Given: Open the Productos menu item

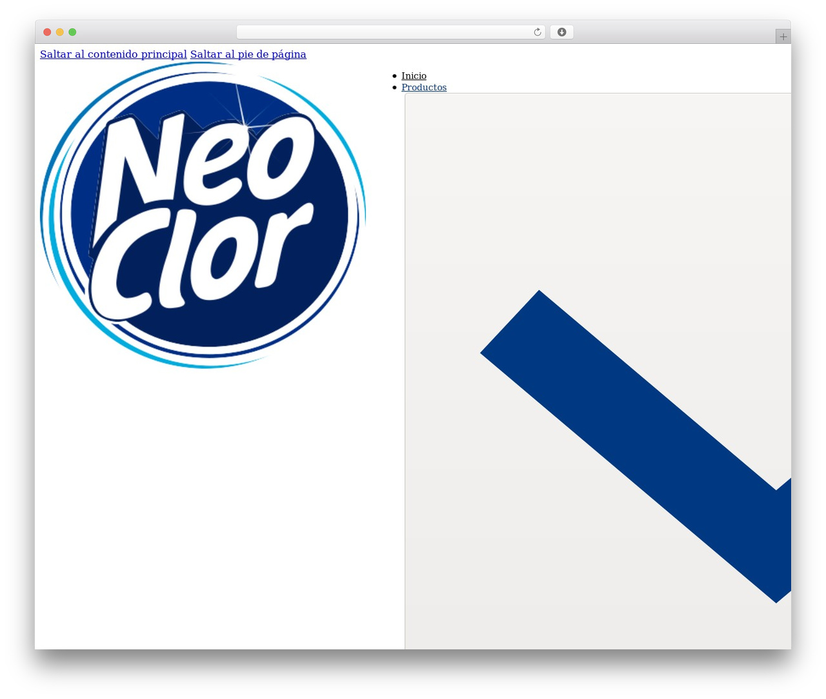Looking at the screenshot, I should click(424, 88).
